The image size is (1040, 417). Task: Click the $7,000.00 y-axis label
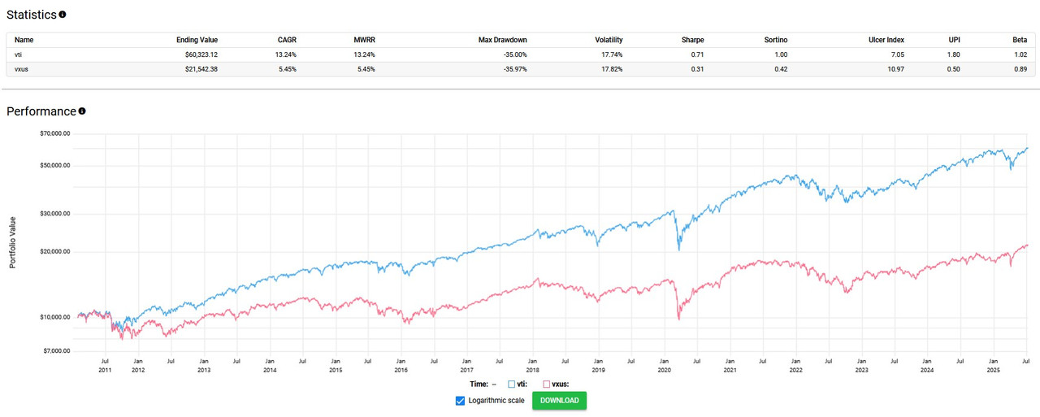pyautogui.click(x=57, y=350)
